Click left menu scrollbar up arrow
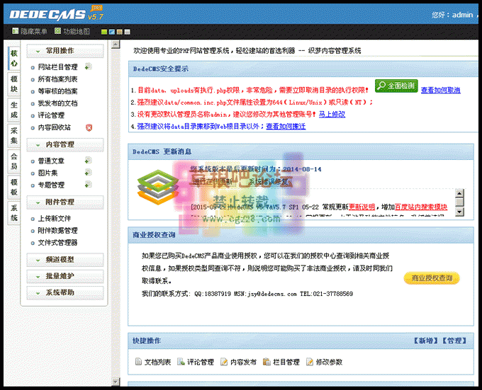The image size is (482, 390). click(x=116, y=45)
